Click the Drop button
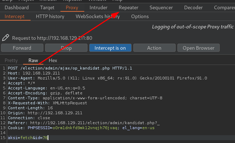This screenshot has width=235, height=143. point(66,48)
